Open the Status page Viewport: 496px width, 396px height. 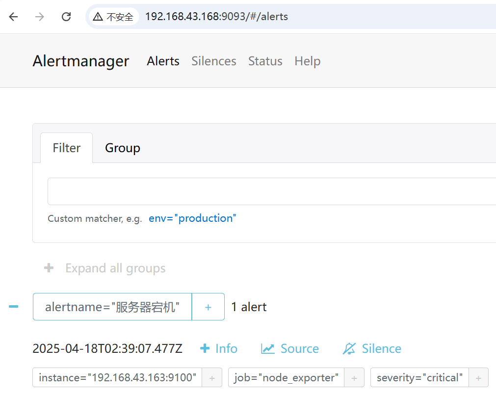coord(265,61)
